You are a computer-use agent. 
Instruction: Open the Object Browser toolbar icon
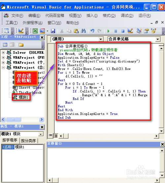coord(153,31)
